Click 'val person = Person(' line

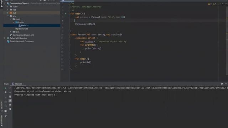[x=100, y=17]
